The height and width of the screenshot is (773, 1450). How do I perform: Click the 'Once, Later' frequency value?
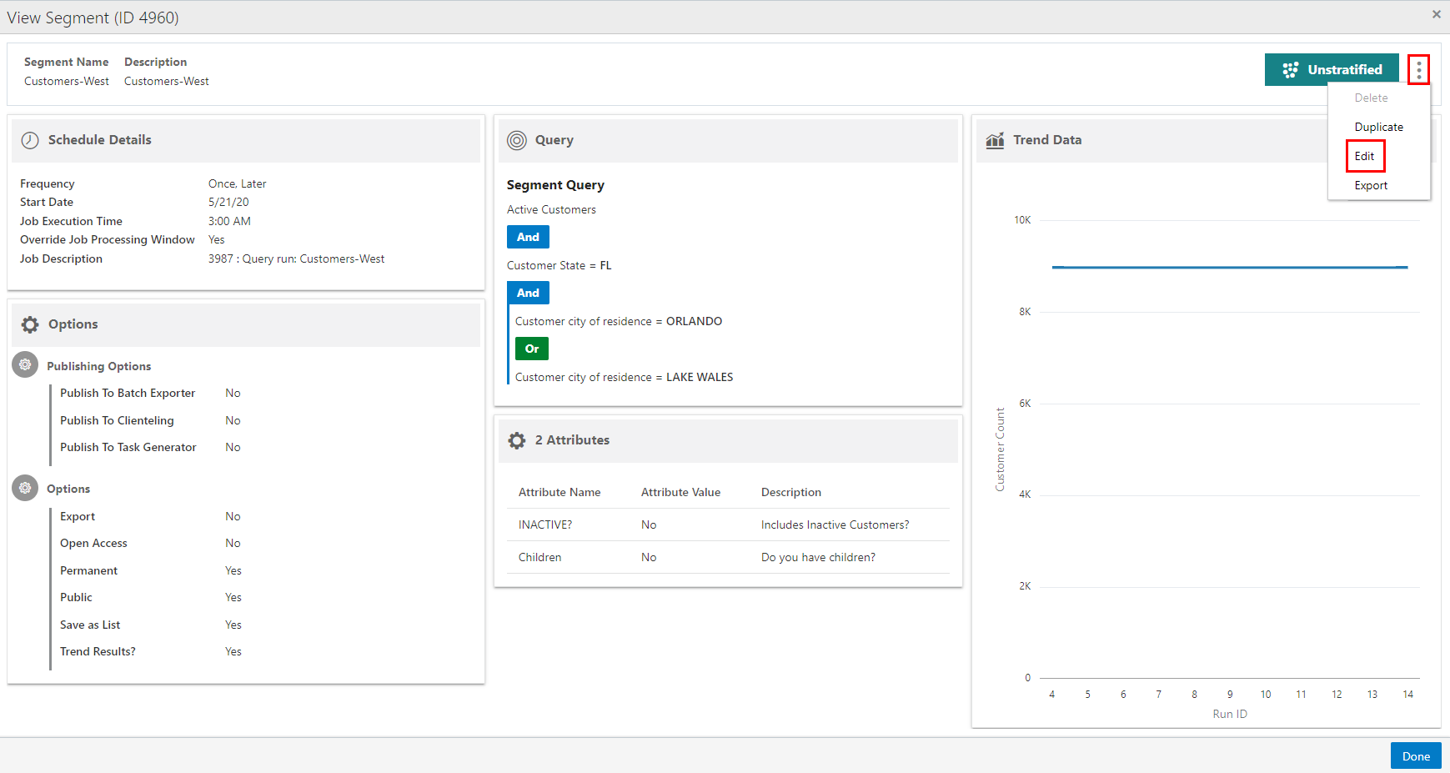pos(238,183)
